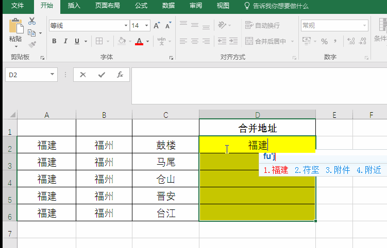The height and width of the screenshot is (248, 387).
Task: Toggle 自动换行 wrap text
Action: 262,25
